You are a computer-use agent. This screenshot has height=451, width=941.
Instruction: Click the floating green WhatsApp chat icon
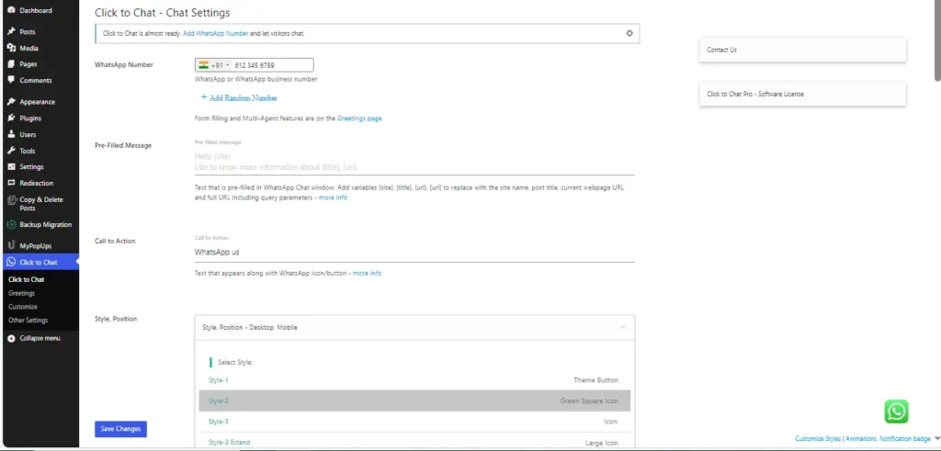896,411
